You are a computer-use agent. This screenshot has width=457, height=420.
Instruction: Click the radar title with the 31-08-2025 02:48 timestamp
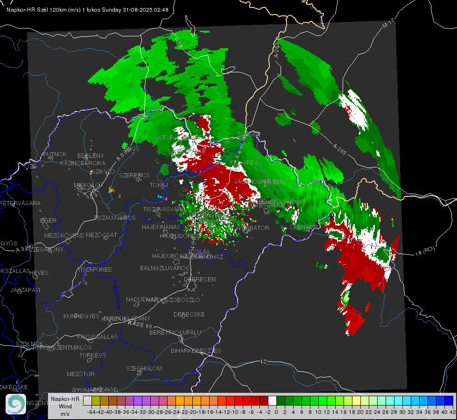click(87, 10)
